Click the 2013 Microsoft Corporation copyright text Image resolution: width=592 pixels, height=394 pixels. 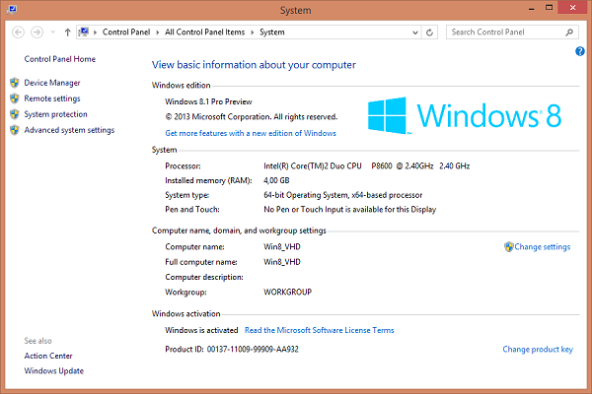click(252, 117)
